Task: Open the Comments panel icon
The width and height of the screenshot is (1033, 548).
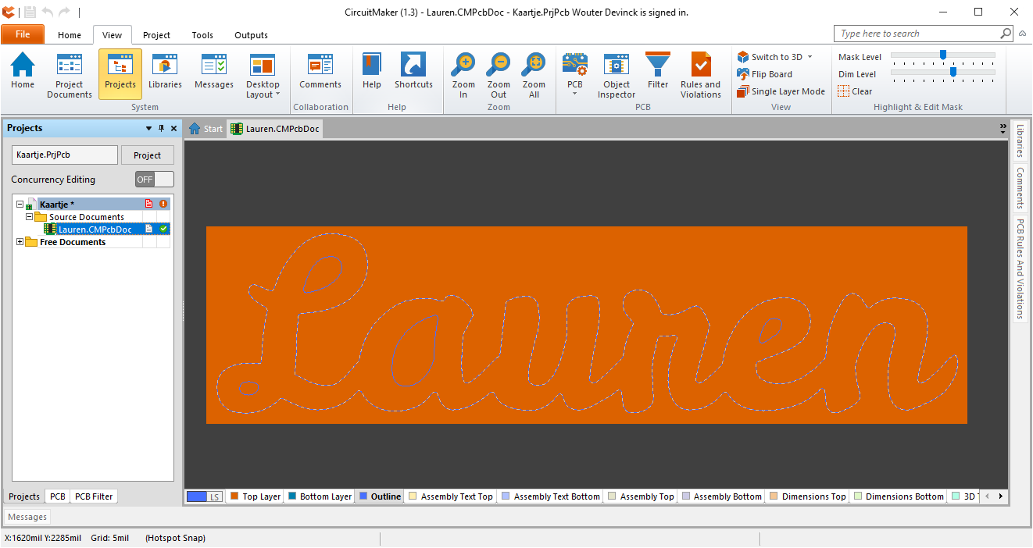Action: point(320,71)
